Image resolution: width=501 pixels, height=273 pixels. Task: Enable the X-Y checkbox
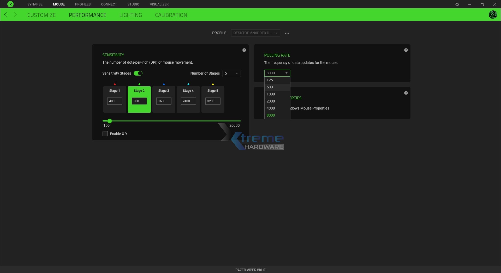[105, 134]
